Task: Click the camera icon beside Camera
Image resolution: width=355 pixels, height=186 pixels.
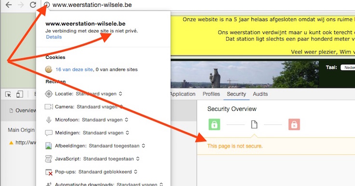Action: click(49, 106)
